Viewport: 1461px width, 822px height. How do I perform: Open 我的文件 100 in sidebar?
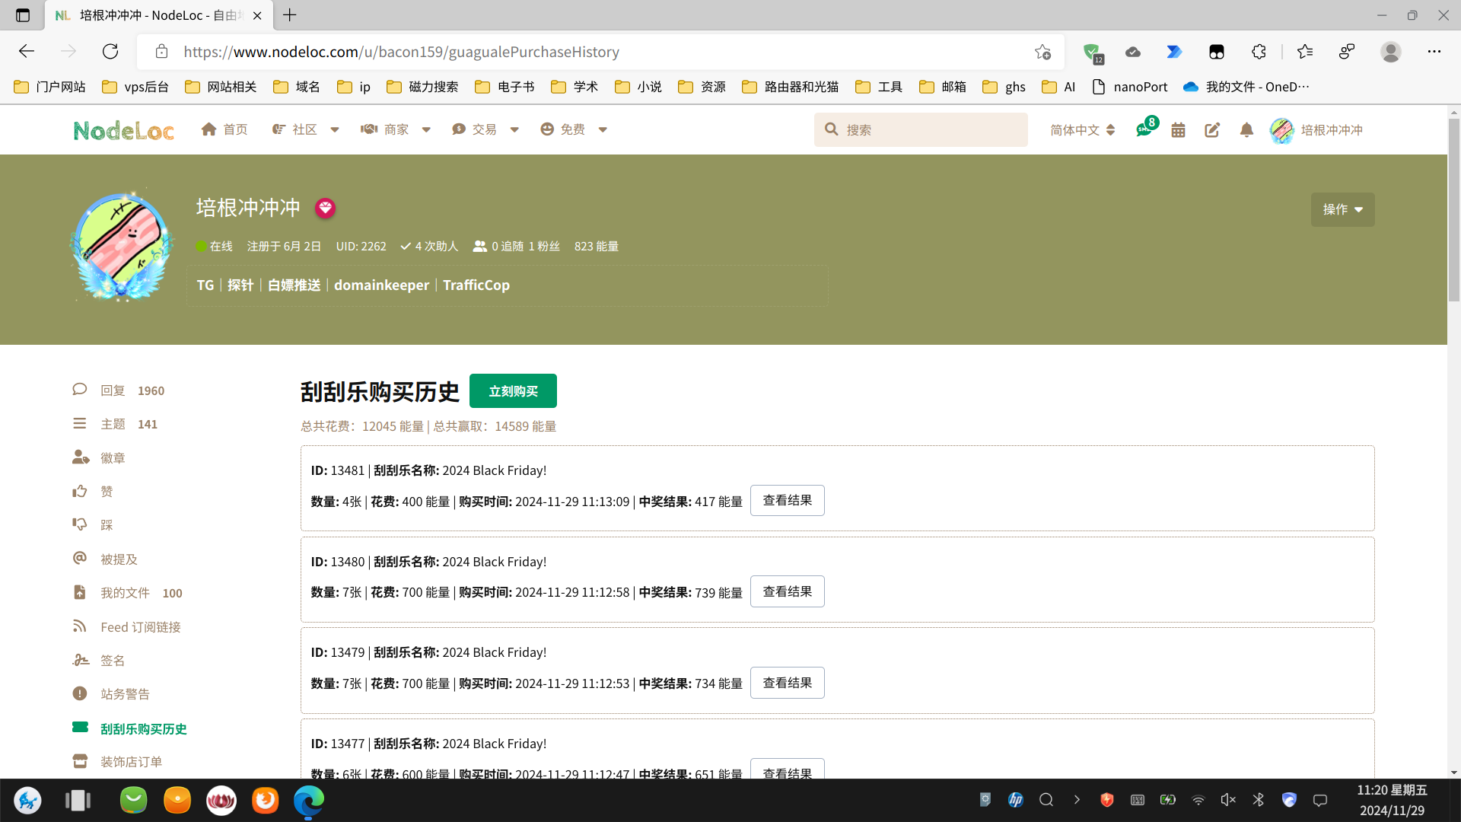click(127, 592)
